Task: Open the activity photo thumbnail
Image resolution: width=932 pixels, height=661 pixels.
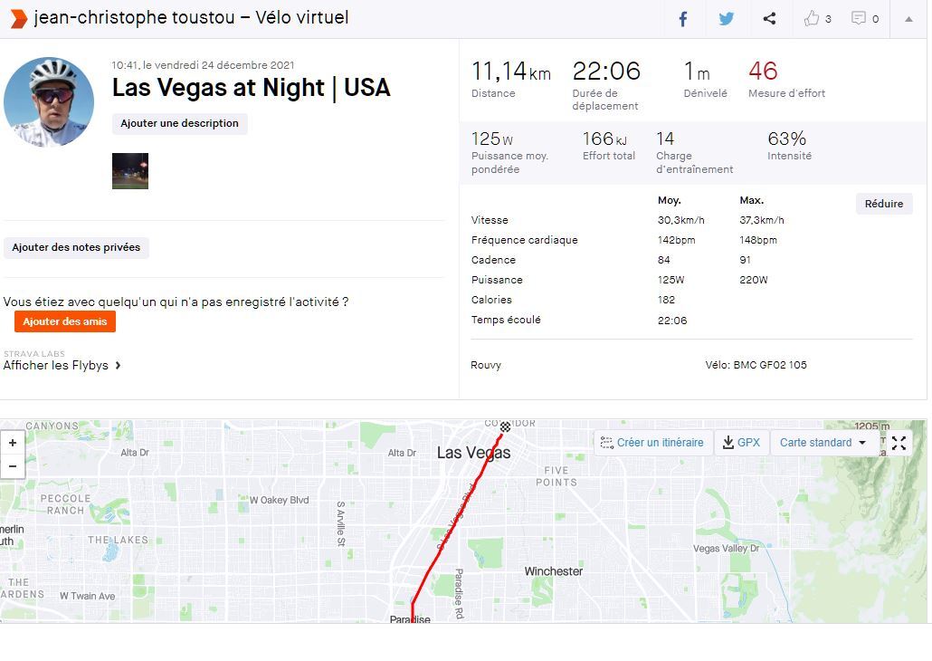Action: click(129, 171)
